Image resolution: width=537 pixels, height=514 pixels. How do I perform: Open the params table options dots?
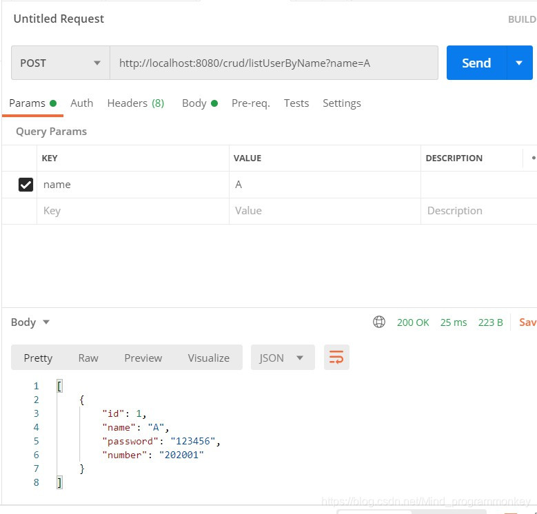click(x=534, y=158)
